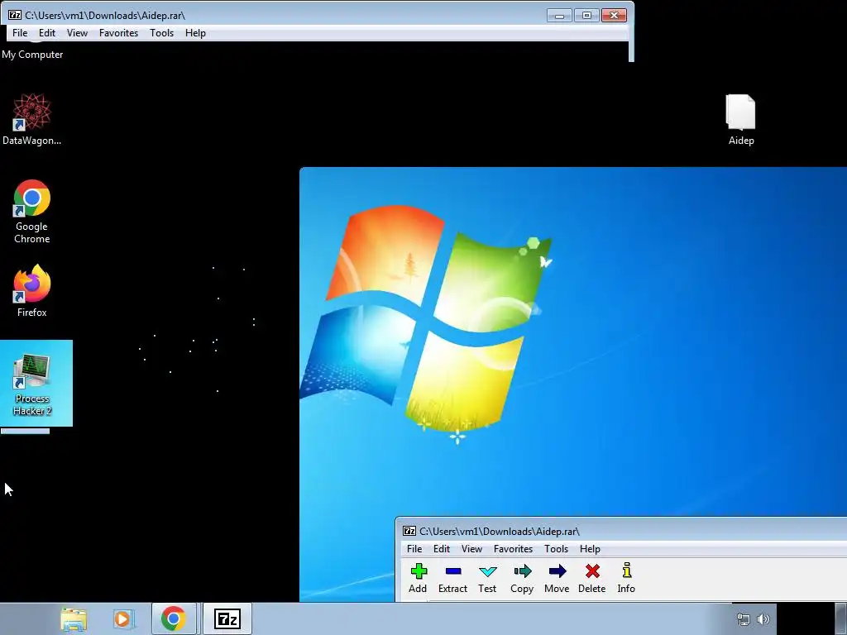Click the Aidep.rar path title of the top window
This screenshot has width=847, height=635.
(105, 15)
